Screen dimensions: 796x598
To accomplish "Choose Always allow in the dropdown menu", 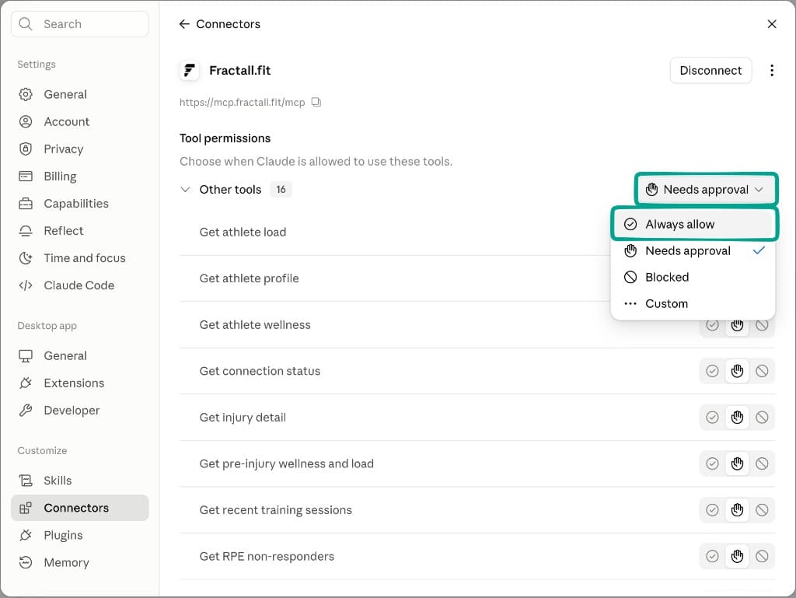I will pyautogui.click(x=693, y=224).
